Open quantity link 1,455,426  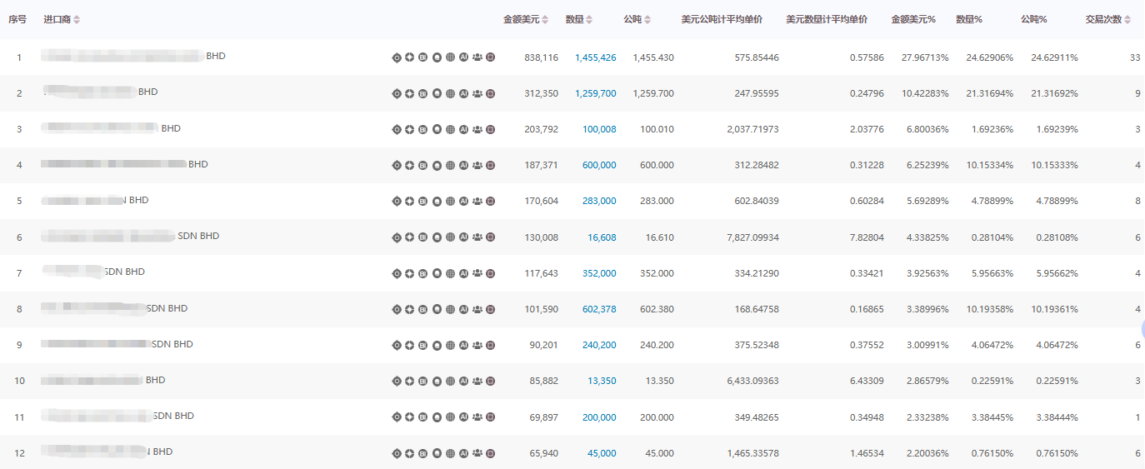click(595, 57)
